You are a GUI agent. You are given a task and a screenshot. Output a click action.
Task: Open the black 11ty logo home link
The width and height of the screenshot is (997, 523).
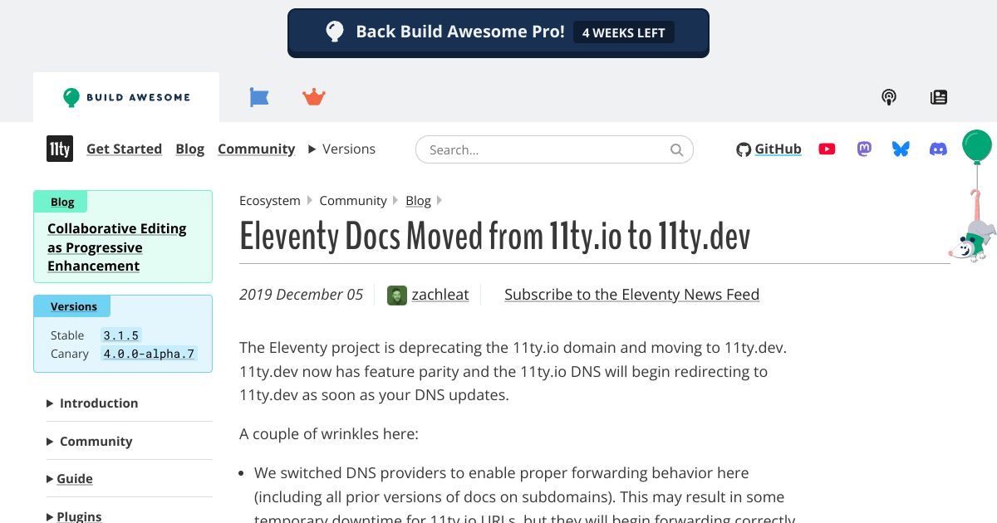coord(59,149)
